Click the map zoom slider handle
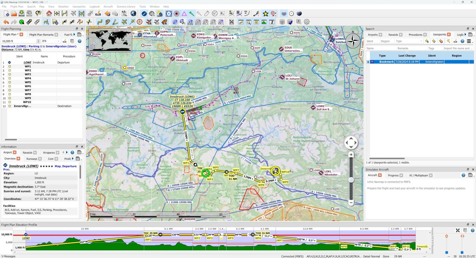 tap(351, 180)
